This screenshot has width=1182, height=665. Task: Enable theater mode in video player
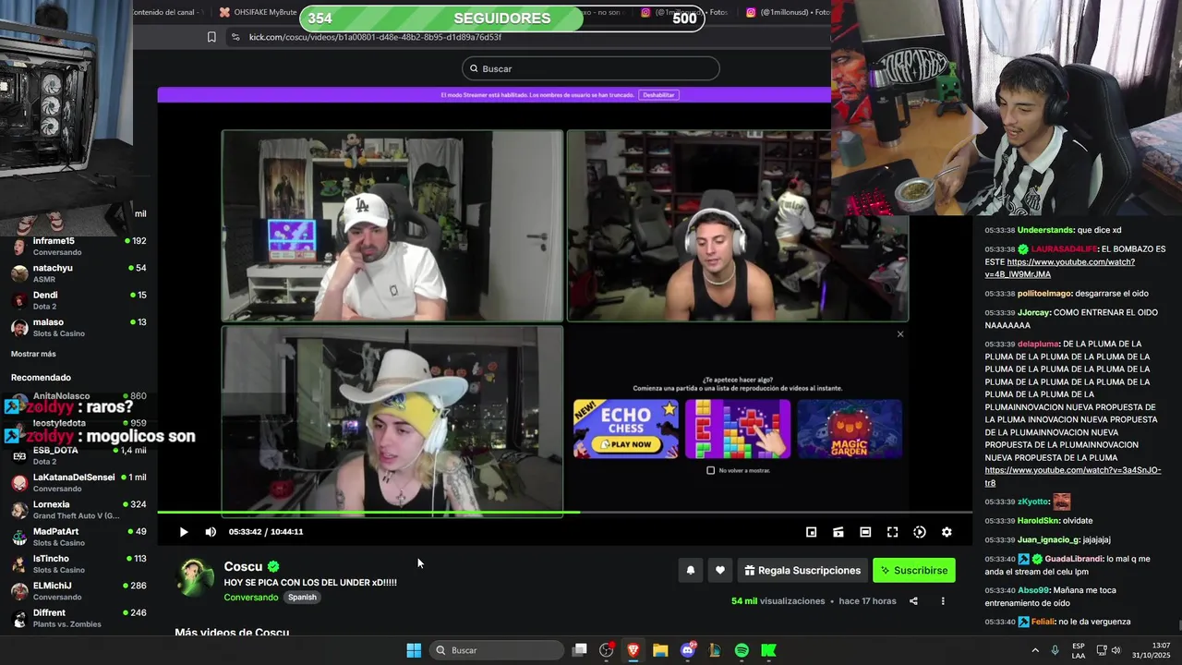coord(865,532)
